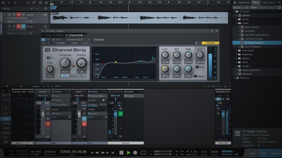Viewport: 282px width, 158px height.
Task: Disable monitoring on the Vocal track
Action: (23, 26)
